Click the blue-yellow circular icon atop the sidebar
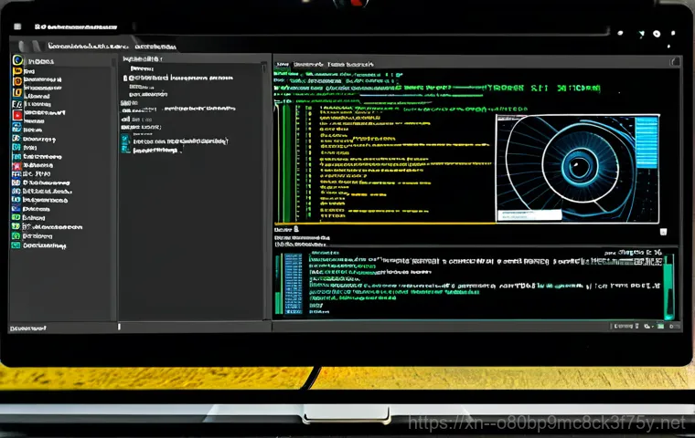This screenshot has width=695, height=438. point(16,60)
